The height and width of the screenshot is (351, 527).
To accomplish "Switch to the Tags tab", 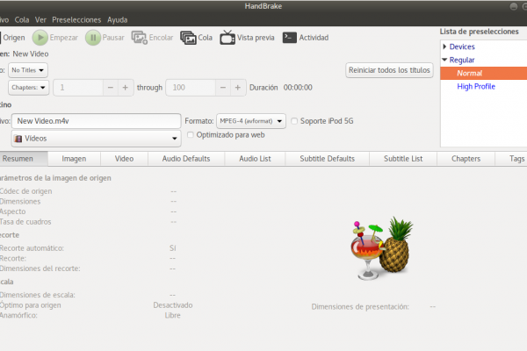I will (511, 159).
